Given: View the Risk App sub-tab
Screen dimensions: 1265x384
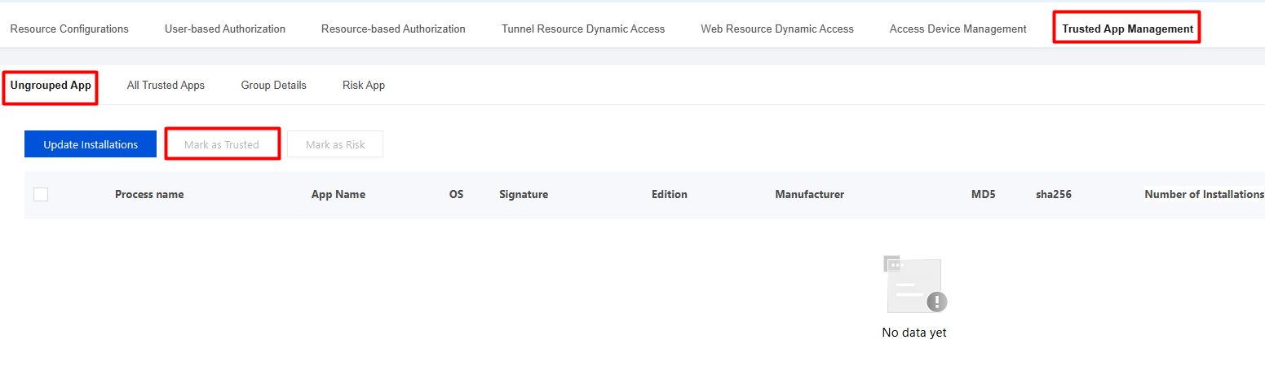Looking at the screenshot, I should (x=364, y=85).
